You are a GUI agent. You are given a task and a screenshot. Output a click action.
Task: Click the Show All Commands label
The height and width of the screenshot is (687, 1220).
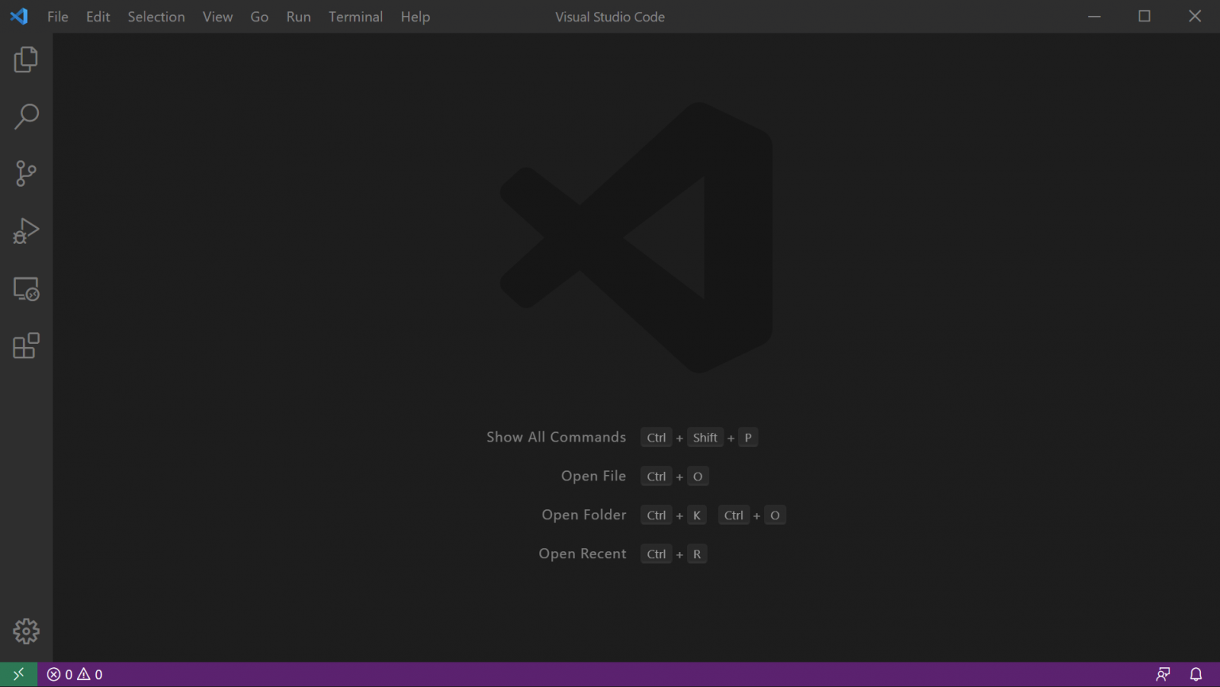556,437
